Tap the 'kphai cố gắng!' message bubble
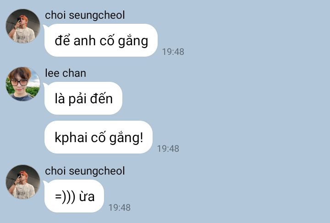This screenshot has width=330, height=223. [99, 137]
